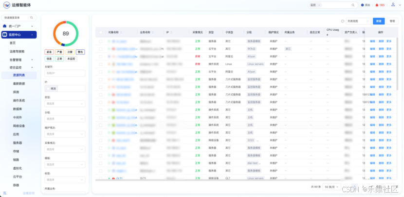Open the user account chevron menu
The height and width of the screenshot is (197, 404).
click(400, 5)
